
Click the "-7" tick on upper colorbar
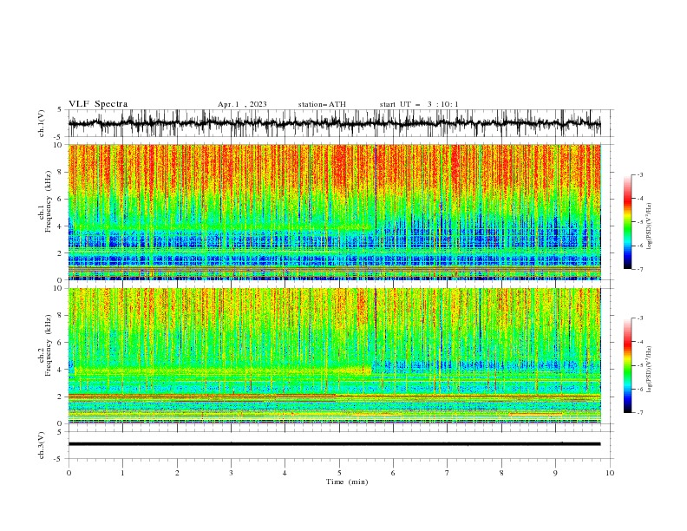pos(640,269)
